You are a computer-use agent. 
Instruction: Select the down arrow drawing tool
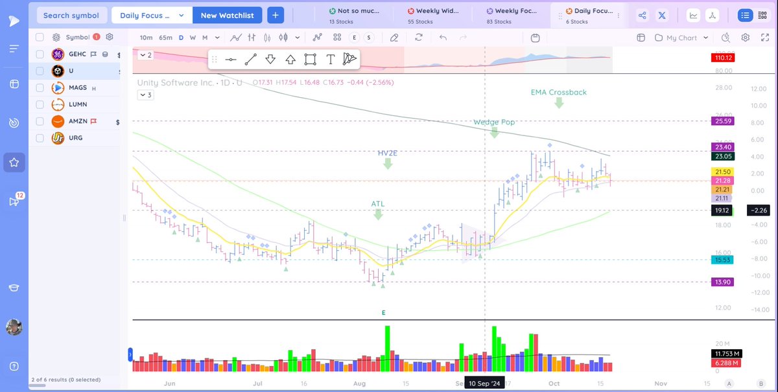(270, 60)
